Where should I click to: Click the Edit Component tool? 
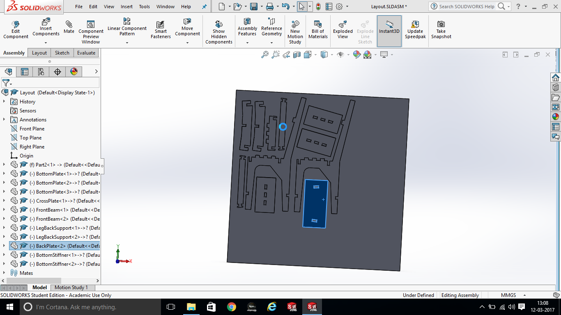pyautogui.click(x=16, y=30)
